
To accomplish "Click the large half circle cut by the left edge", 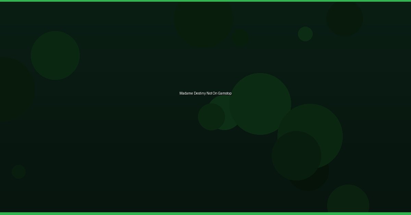I will 14,89.
